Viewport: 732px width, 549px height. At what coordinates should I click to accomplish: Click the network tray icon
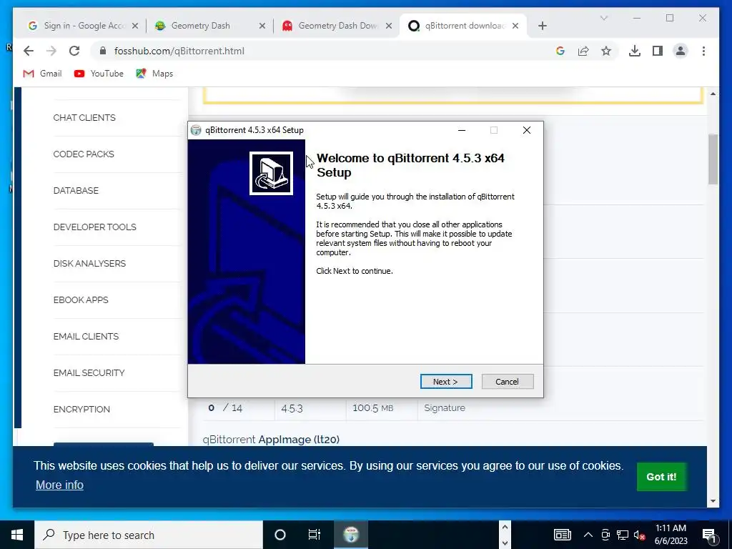(623, 535)
